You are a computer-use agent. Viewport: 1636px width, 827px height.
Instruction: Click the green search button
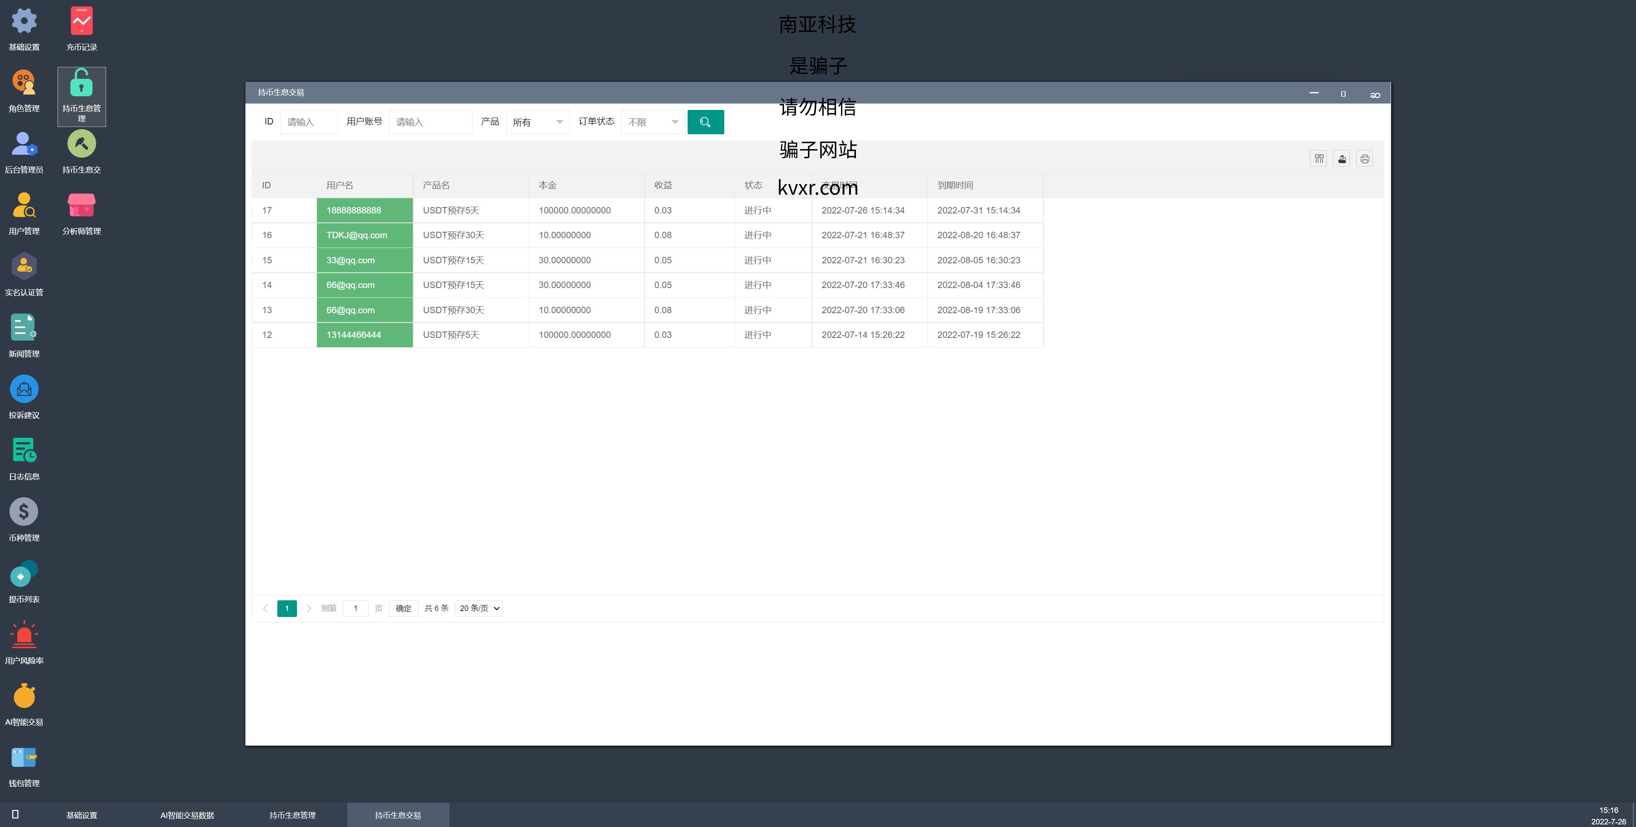[x=705, y=122]
